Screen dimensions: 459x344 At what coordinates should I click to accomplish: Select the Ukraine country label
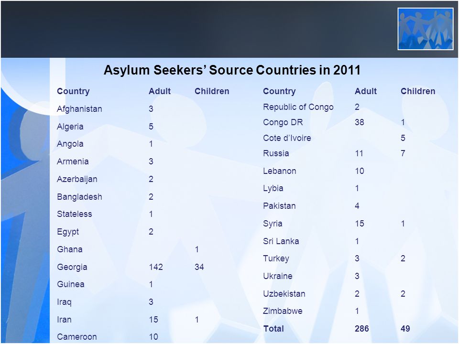(278, 276)
